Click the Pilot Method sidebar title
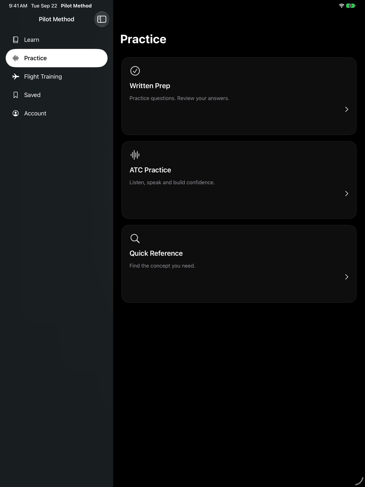365x487 pixels. (x=57, y=19)
